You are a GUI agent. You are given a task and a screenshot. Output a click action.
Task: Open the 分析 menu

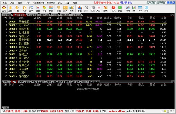tap(28, 3)
